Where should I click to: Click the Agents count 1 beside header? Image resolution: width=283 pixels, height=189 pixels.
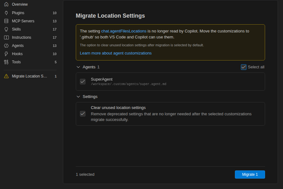click(98, 67)
